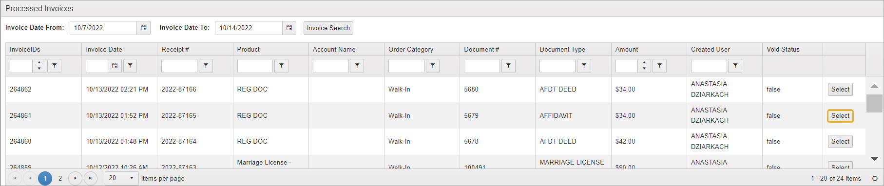Open filter menu for Receipt # column
Image resolution: width=884 pixels, height=186 pixels.
206,66
